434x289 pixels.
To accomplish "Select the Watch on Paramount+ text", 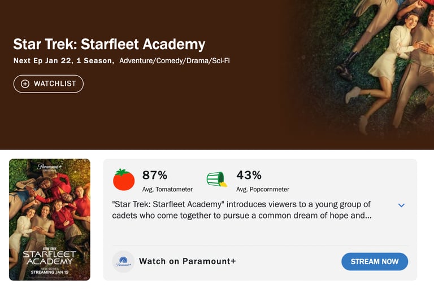I will [x=187, y=261].
